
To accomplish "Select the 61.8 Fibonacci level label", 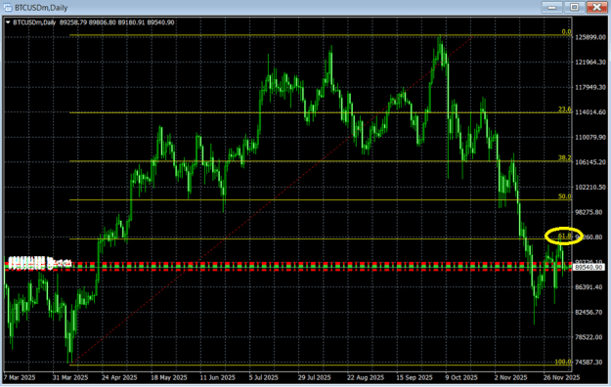I will click(x=564, y=236).
